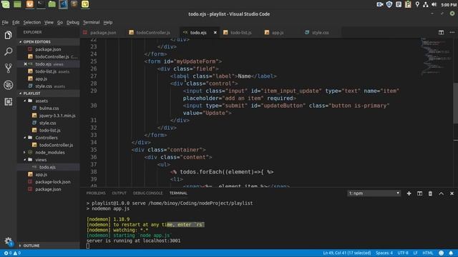Click line and column indicator Ln 49

click(346, 253)
